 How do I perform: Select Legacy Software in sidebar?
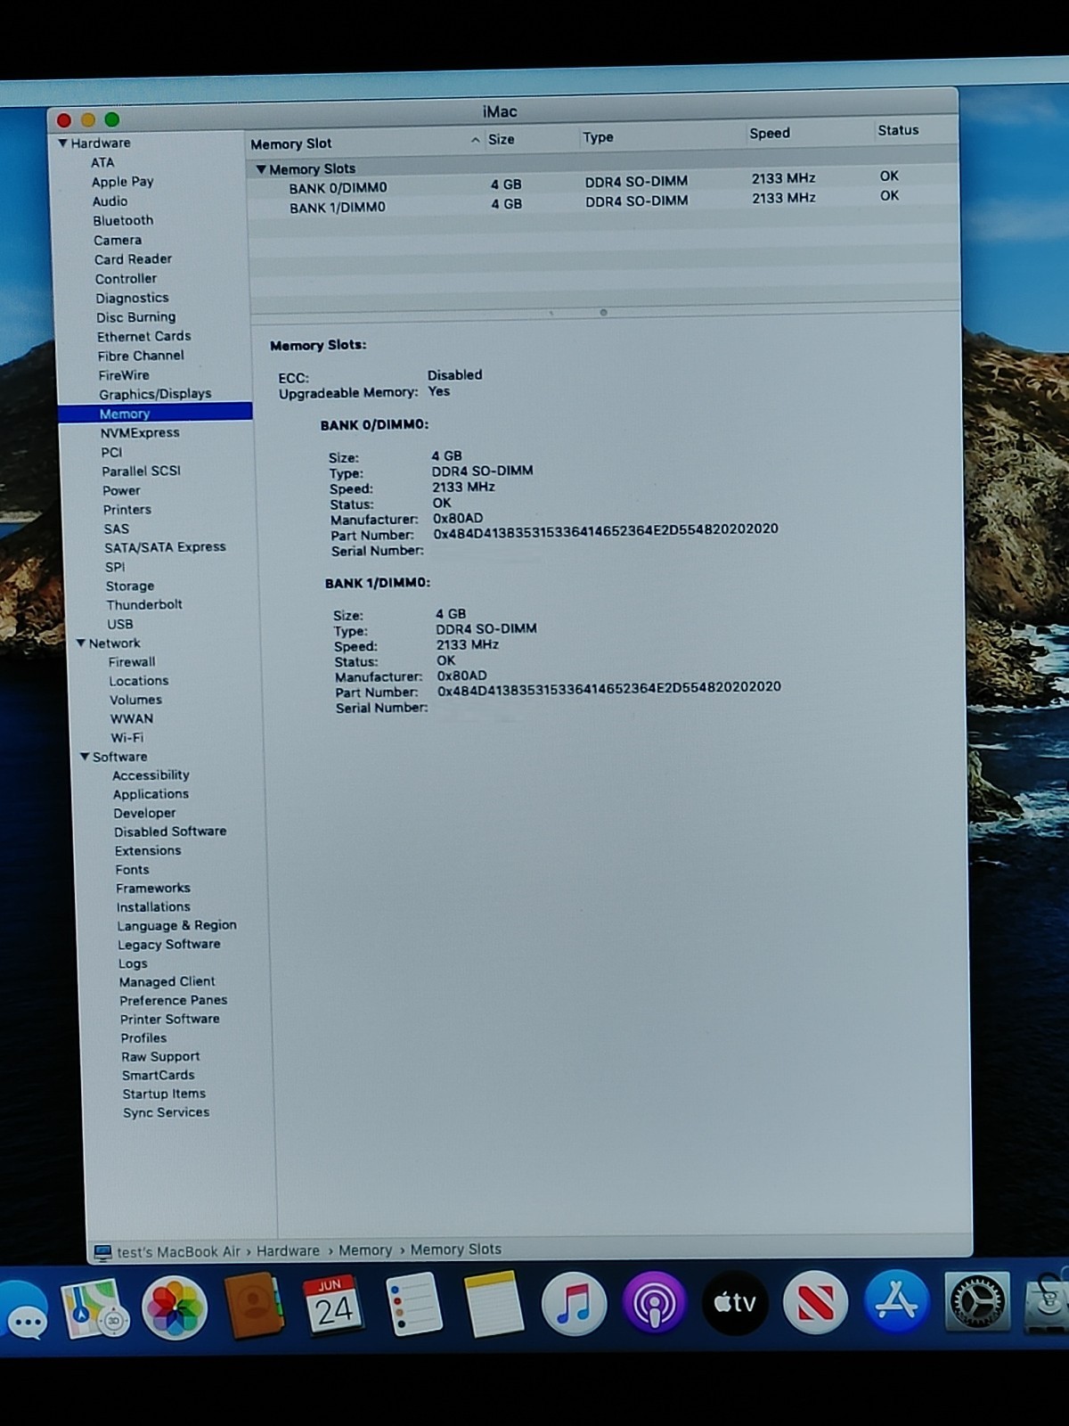pos(169,945)
